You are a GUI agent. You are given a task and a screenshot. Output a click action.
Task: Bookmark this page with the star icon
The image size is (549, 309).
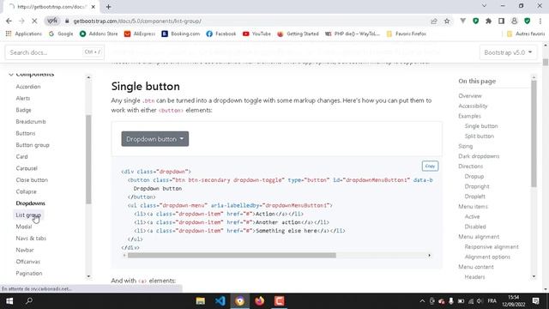click(x=447, y=21)
